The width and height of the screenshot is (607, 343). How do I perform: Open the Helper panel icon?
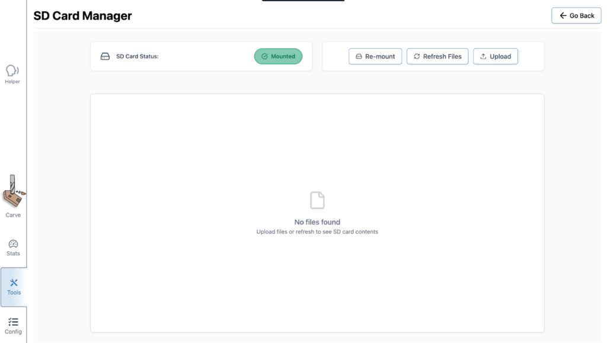click(12, 70)
